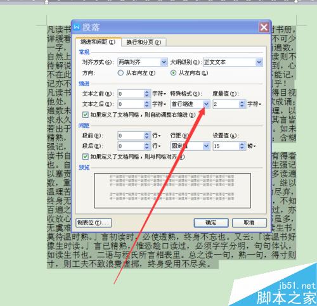This screenshot has height=306, width=317.
Task: Click the 文本之后 indent input field
Action: (131, 104)
